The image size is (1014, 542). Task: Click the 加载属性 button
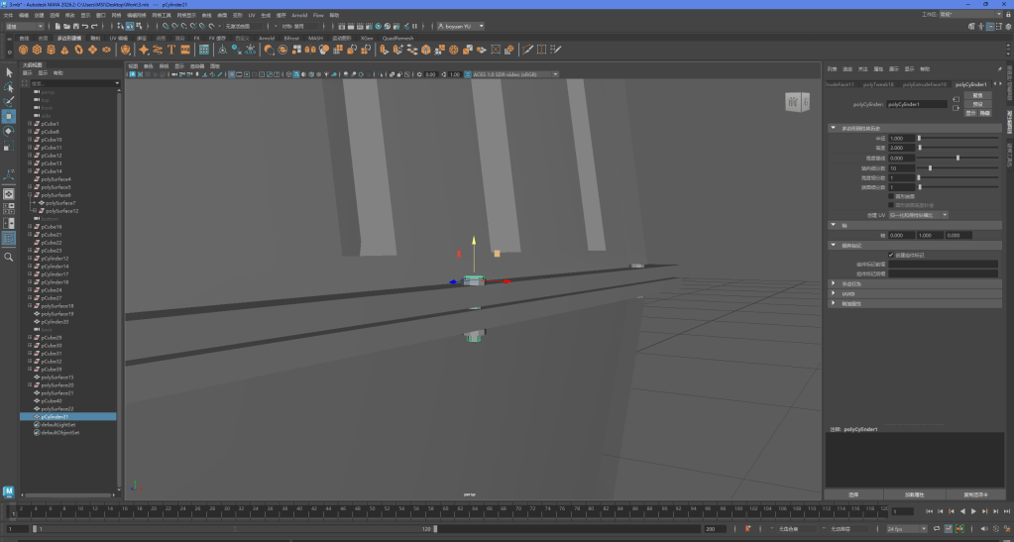[x=914, y=493]
